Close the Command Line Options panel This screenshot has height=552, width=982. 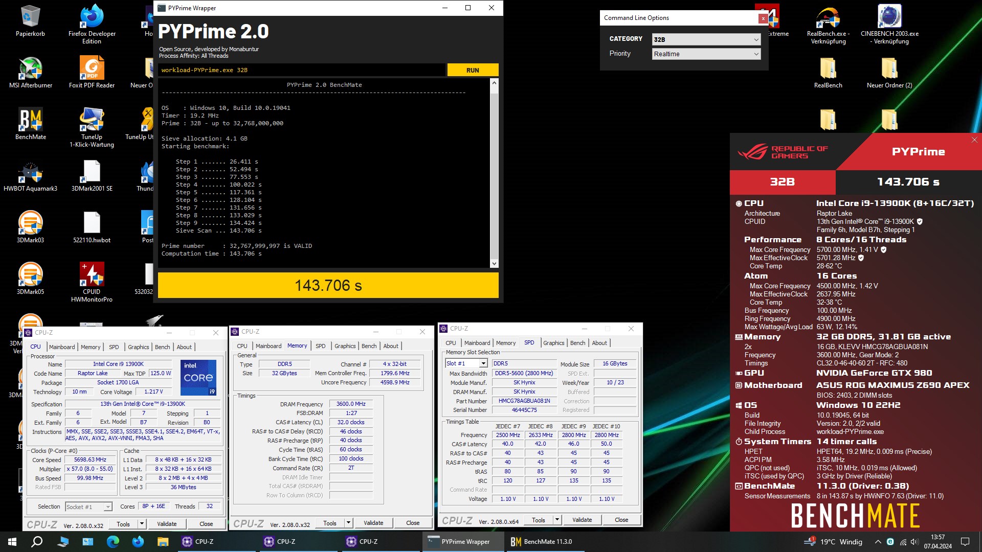click(763, 18)
